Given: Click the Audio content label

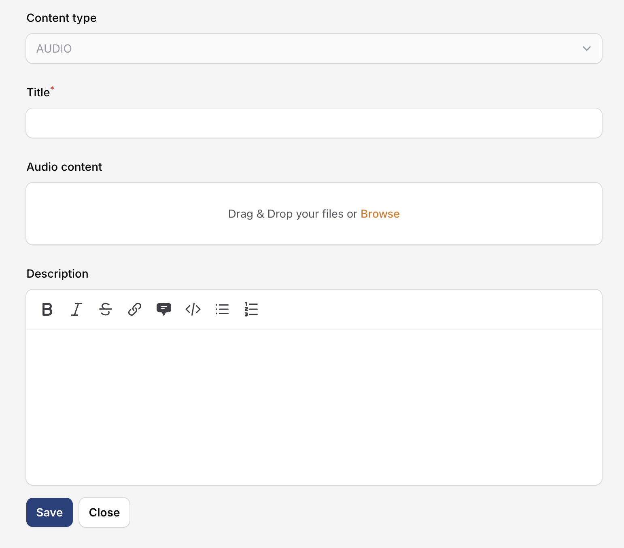Looking at the screenshot, I should pyautogui.click(x=64, y=167).
